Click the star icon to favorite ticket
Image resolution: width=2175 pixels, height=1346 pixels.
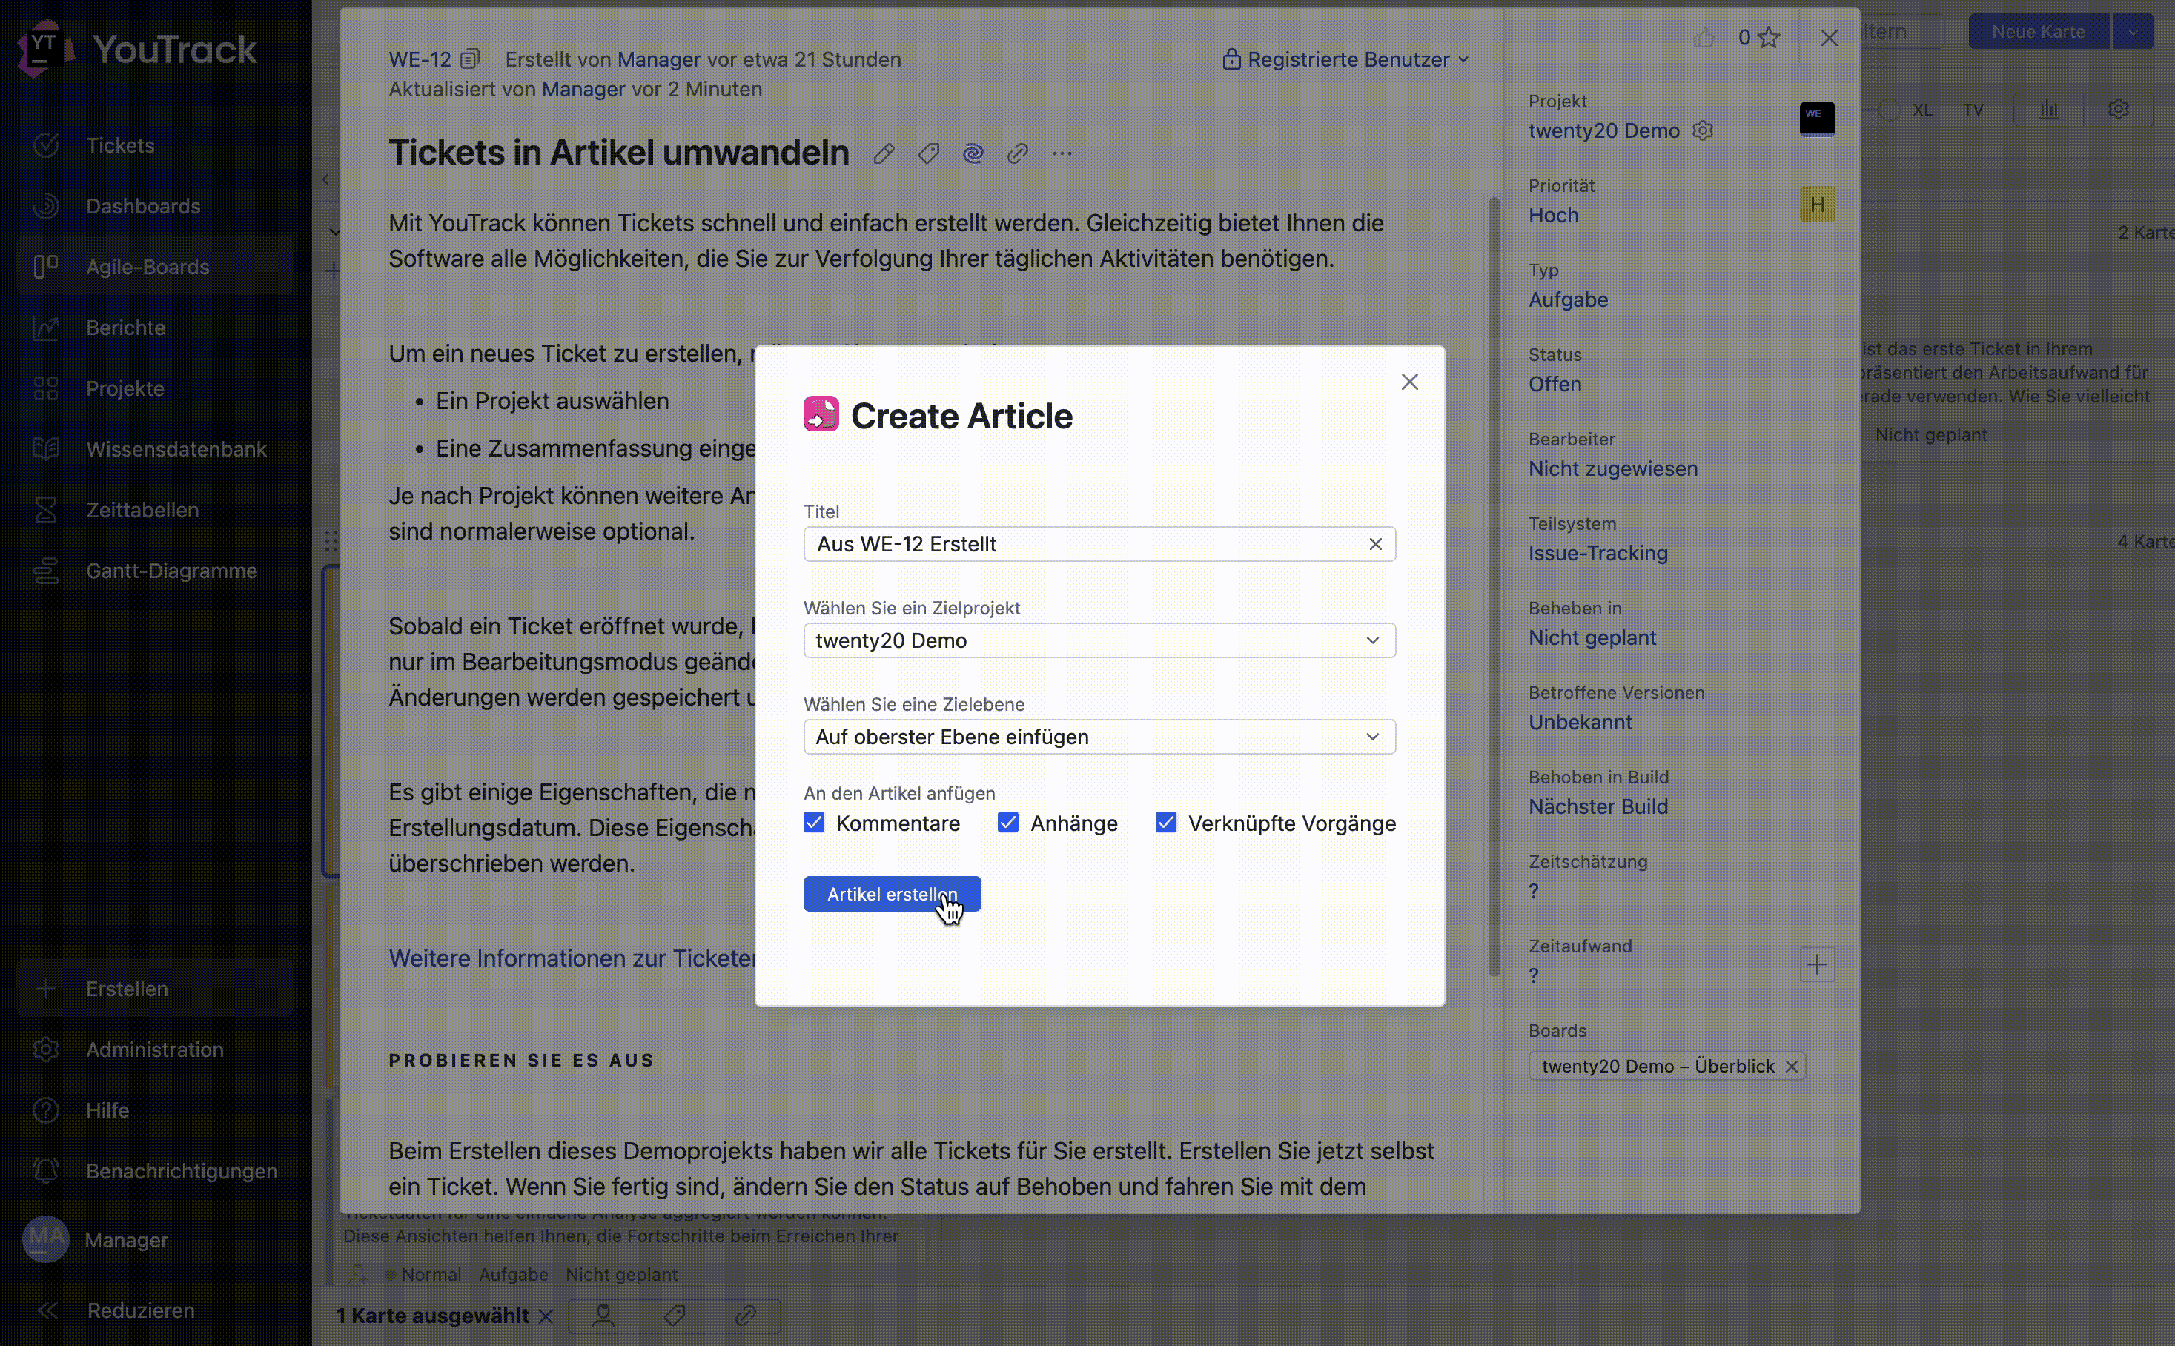1770,37
